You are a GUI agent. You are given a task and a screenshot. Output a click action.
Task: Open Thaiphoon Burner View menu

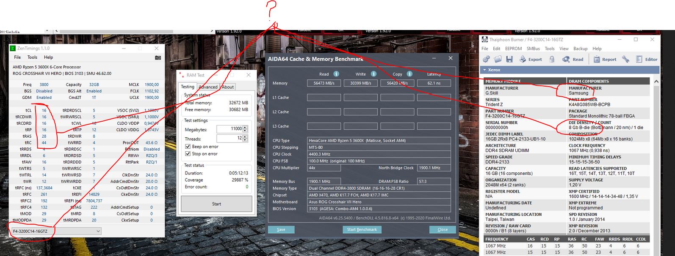click(564, 49)
